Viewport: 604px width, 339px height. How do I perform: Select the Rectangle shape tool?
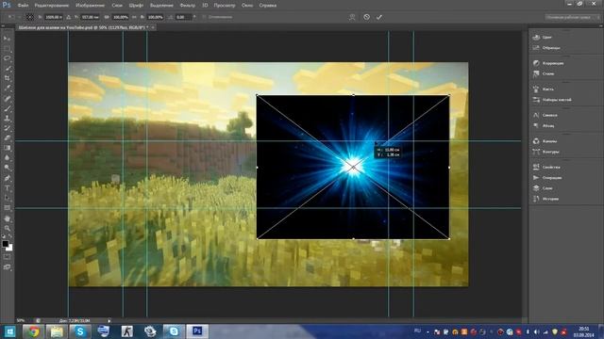tap(8, 208)
